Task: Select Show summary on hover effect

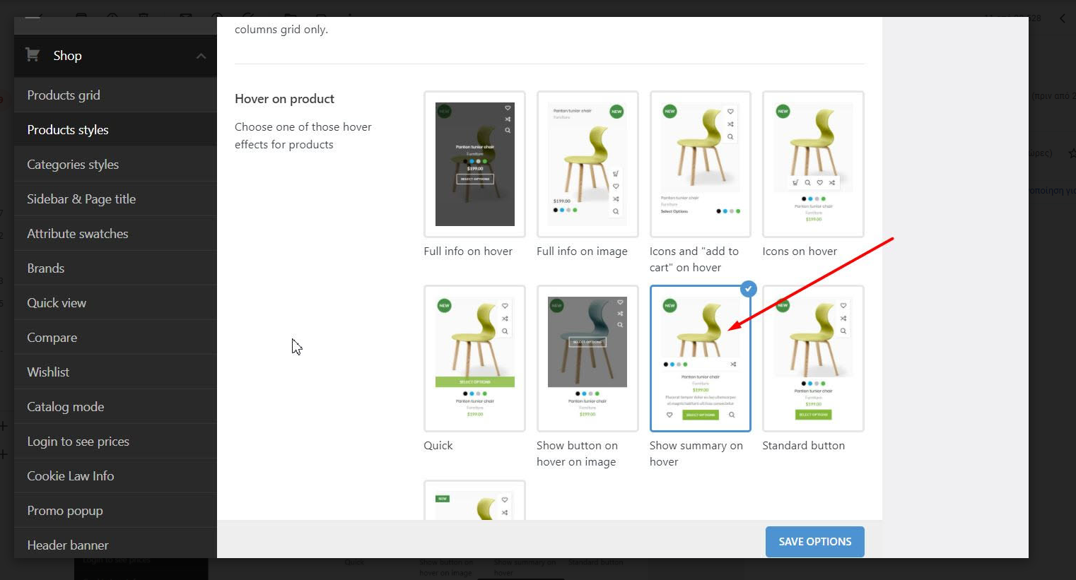Action: pyautogui.click(x=700, y=358)
